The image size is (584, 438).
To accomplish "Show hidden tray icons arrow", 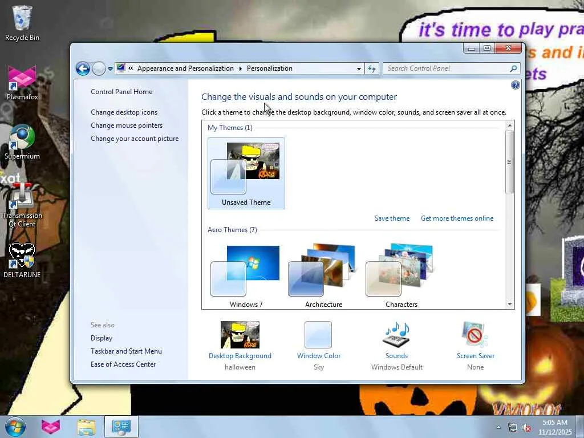I will point(498,427).
